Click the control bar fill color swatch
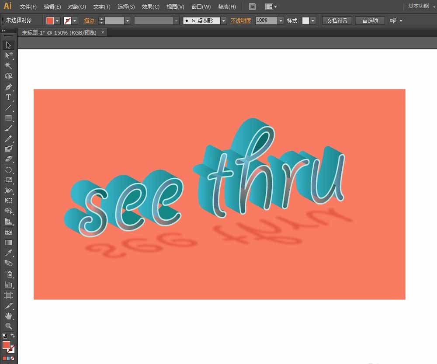437x364 pixels. click(x=50, y=21)
